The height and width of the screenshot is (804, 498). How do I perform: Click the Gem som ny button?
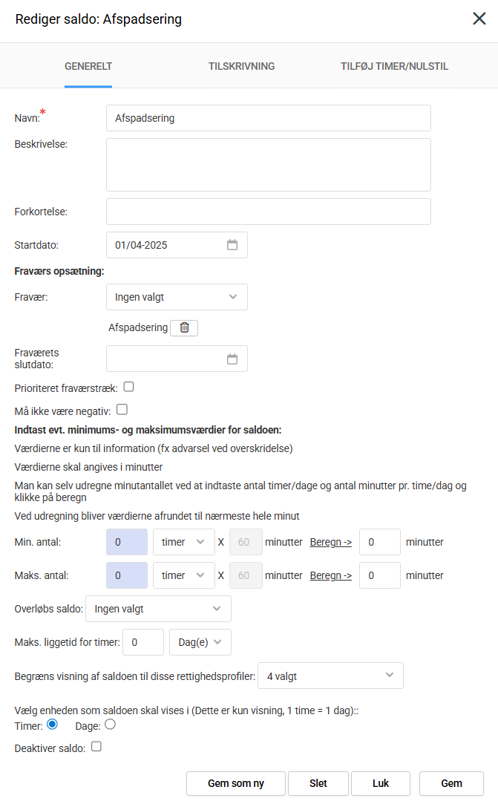pyautogui.click(x=236, y=783)
